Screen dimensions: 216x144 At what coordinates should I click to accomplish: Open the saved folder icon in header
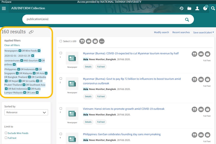pyautogui.click(x=189, y=8)
